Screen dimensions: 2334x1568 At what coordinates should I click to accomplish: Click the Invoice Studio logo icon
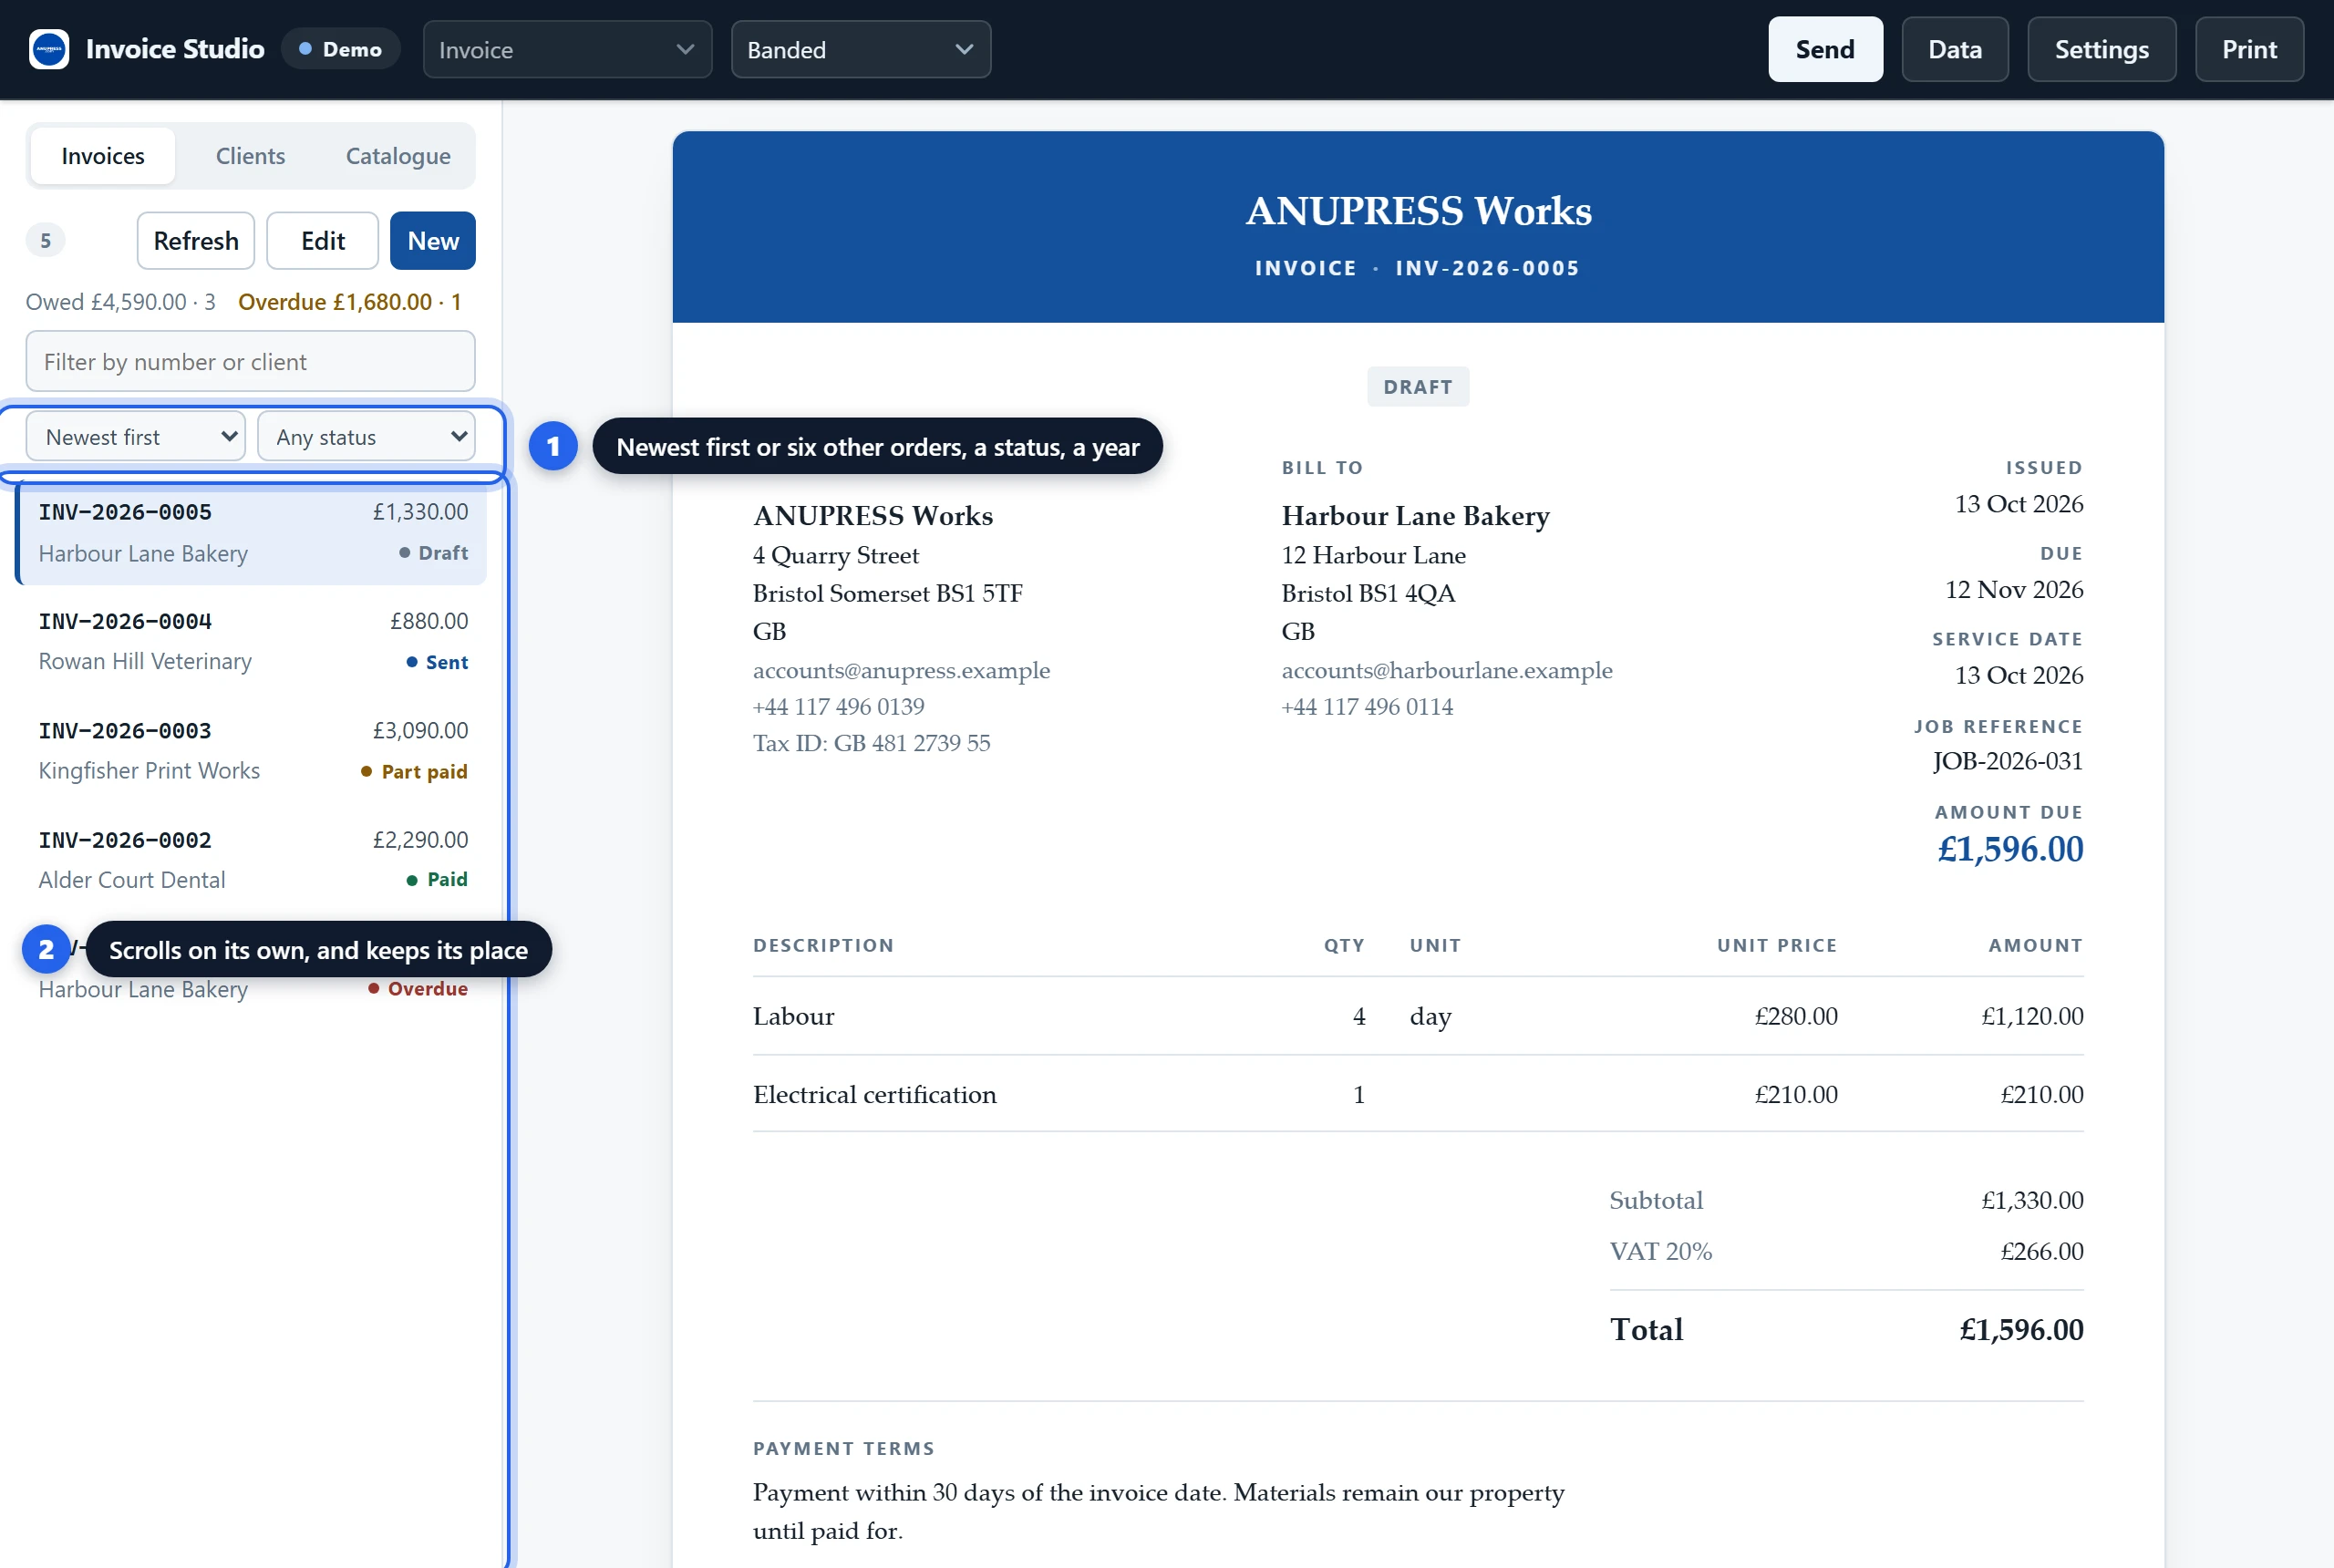(x=49, y=49)
